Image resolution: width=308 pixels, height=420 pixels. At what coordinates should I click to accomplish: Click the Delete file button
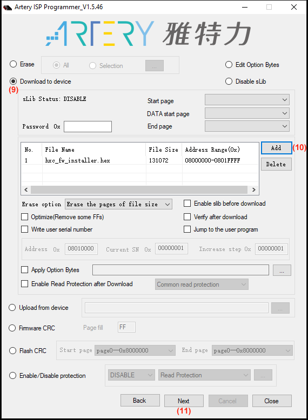coord(276,164)
